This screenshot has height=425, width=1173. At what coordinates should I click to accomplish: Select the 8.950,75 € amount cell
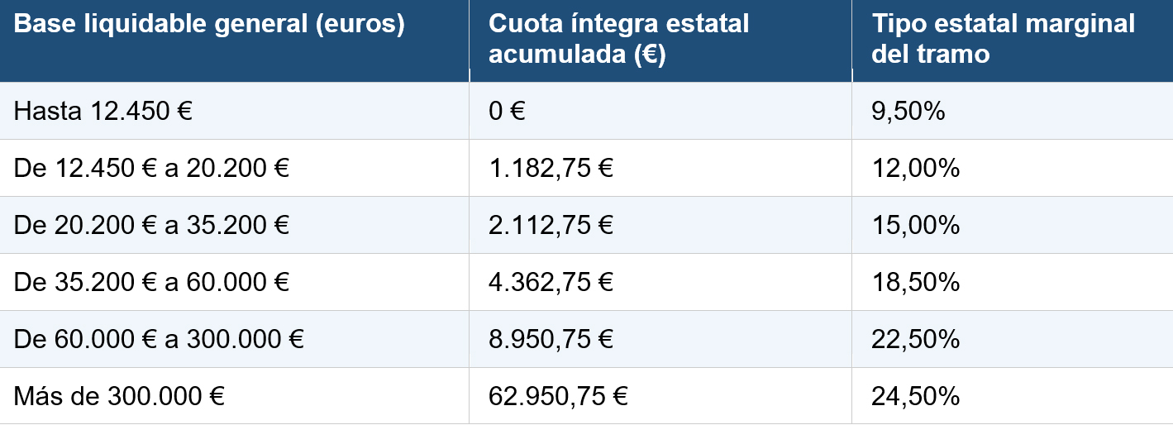551,339
